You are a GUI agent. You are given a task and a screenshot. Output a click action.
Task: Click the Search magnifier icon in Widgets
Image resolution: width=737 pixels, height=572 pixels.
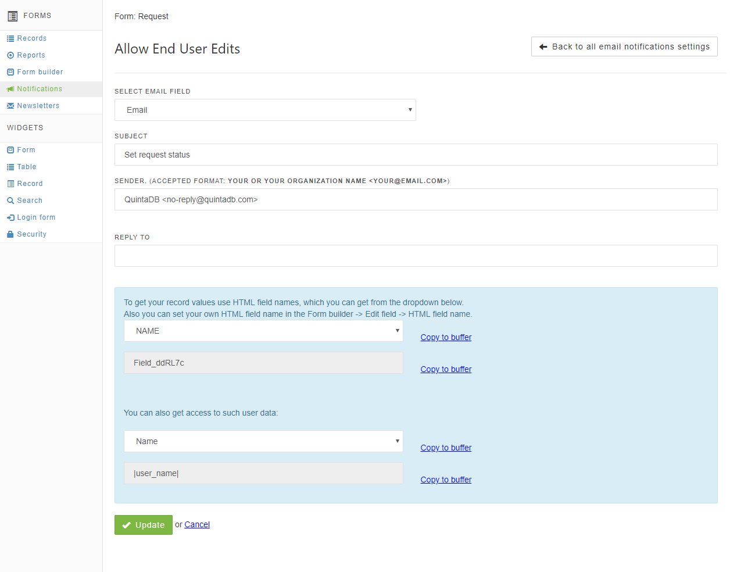coord(10,201)
